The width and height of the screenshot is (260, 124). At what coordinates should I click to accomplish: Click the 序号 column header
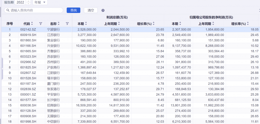(x=10, y=24)
